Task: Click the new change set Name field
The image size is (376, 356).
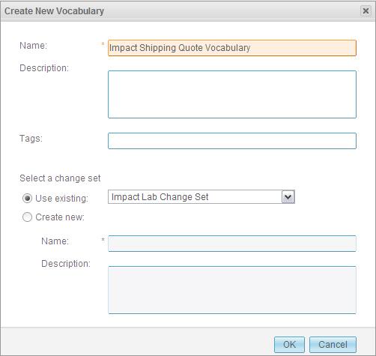Action: (x=232, y=244)
